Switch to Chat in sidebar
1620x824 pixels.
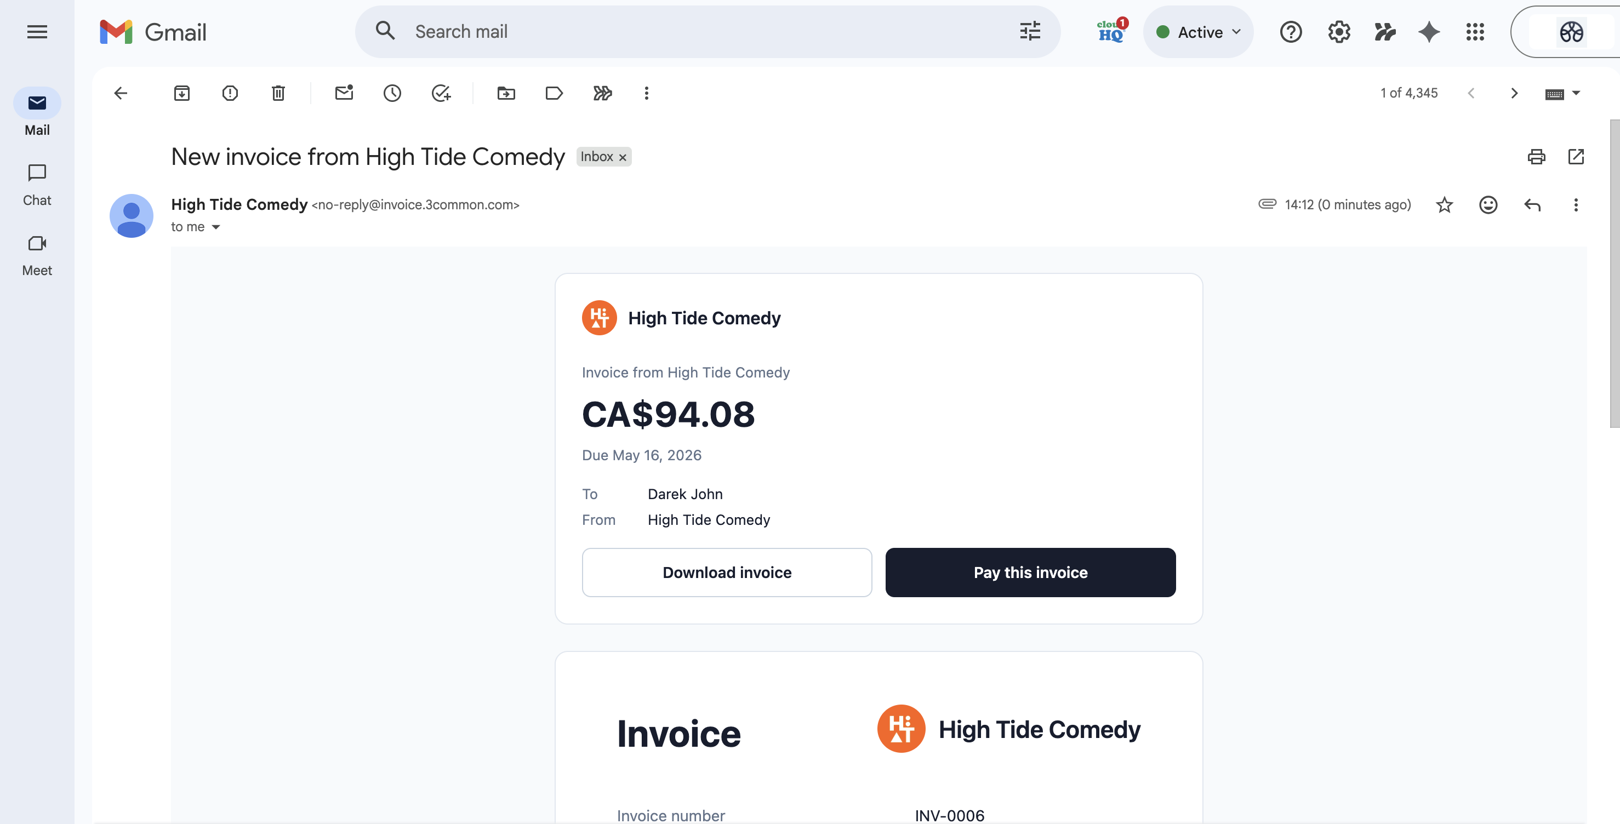click(x=37, y=184)
